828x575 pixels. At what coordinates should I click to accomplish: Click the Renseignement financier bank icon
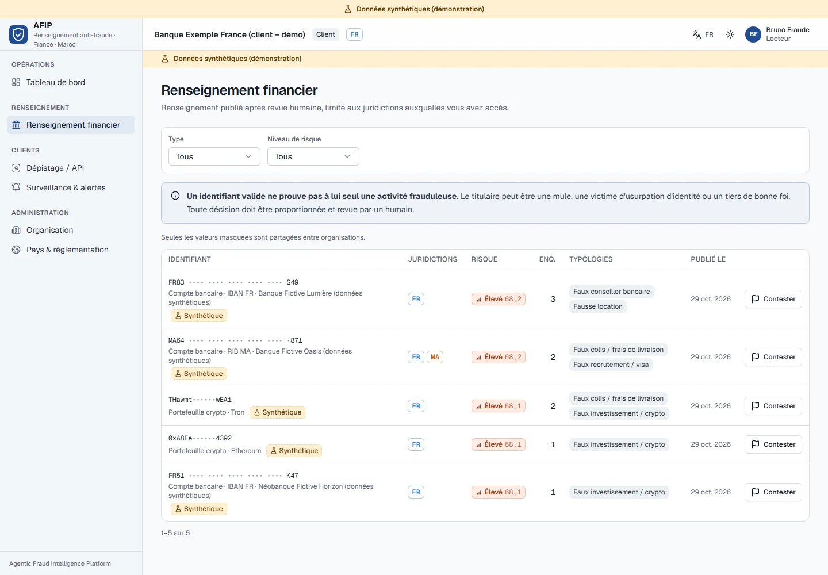pos(16,125)
